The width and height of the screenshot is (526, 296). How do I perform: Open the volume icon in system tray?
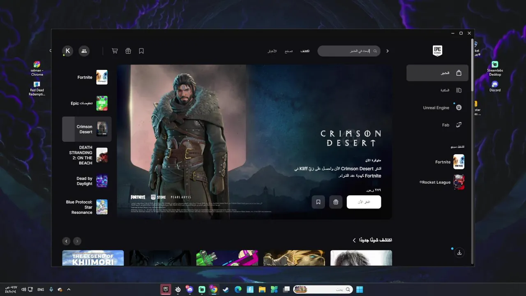pos(23,289)
